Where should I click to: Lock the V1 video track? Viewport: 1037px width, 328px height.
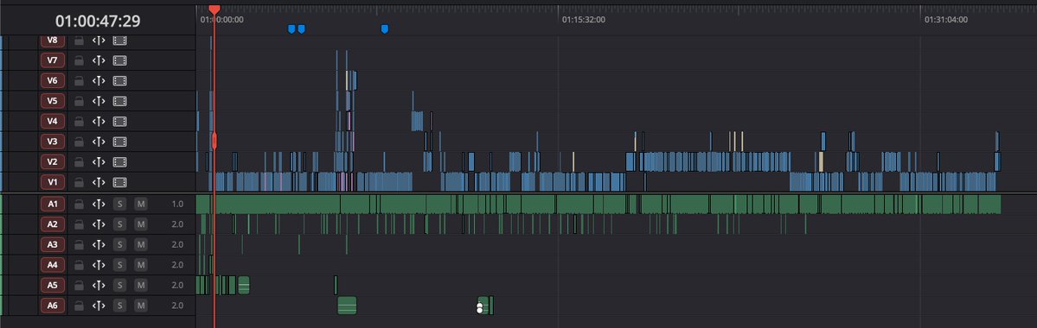[x=79, y=182]
